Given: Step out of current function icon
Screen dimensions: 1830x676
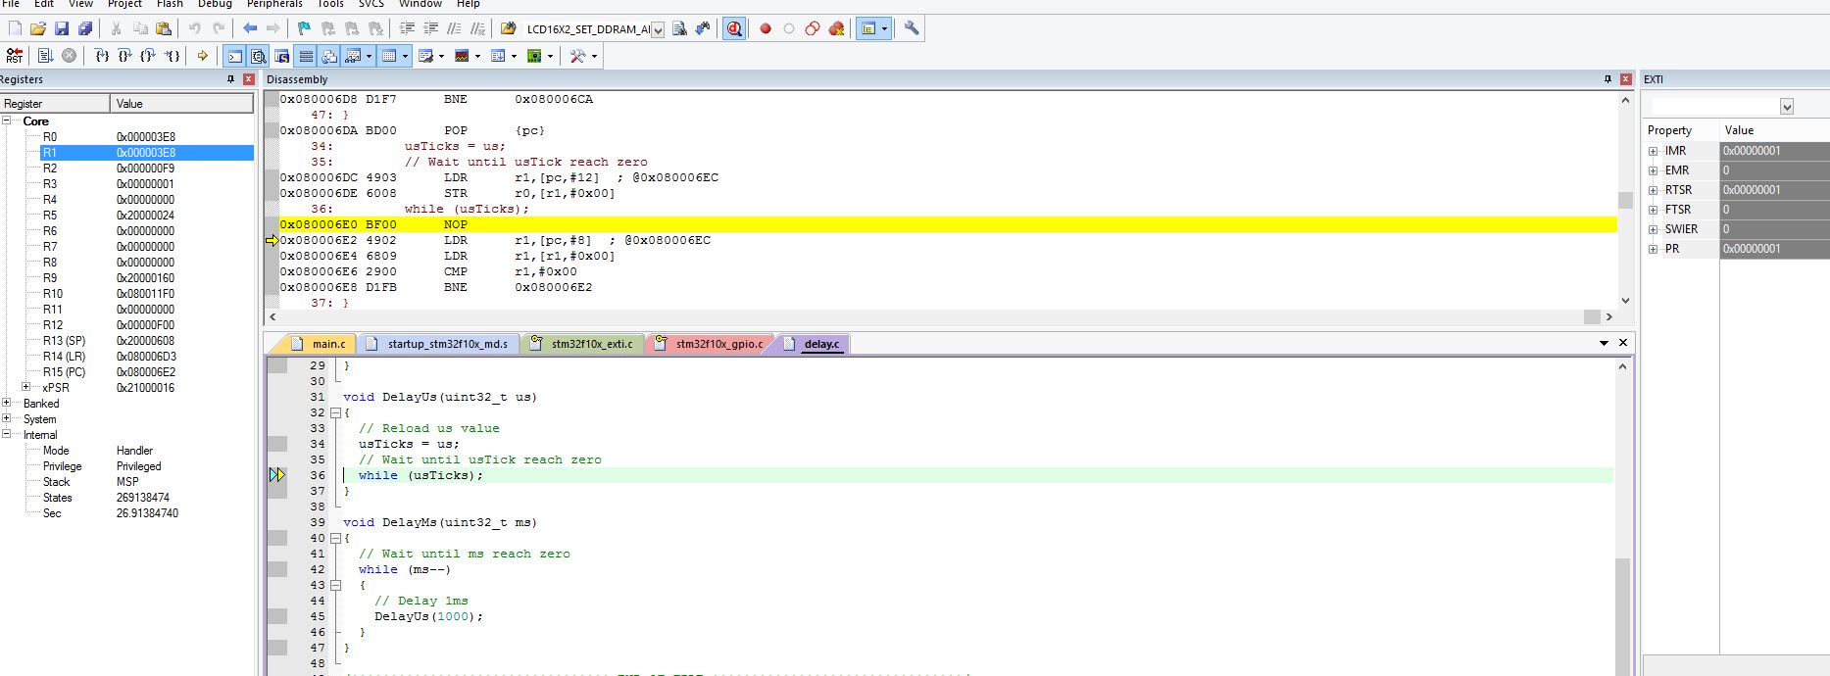Looking at the screenshot, I should click(x=149, y=56).
